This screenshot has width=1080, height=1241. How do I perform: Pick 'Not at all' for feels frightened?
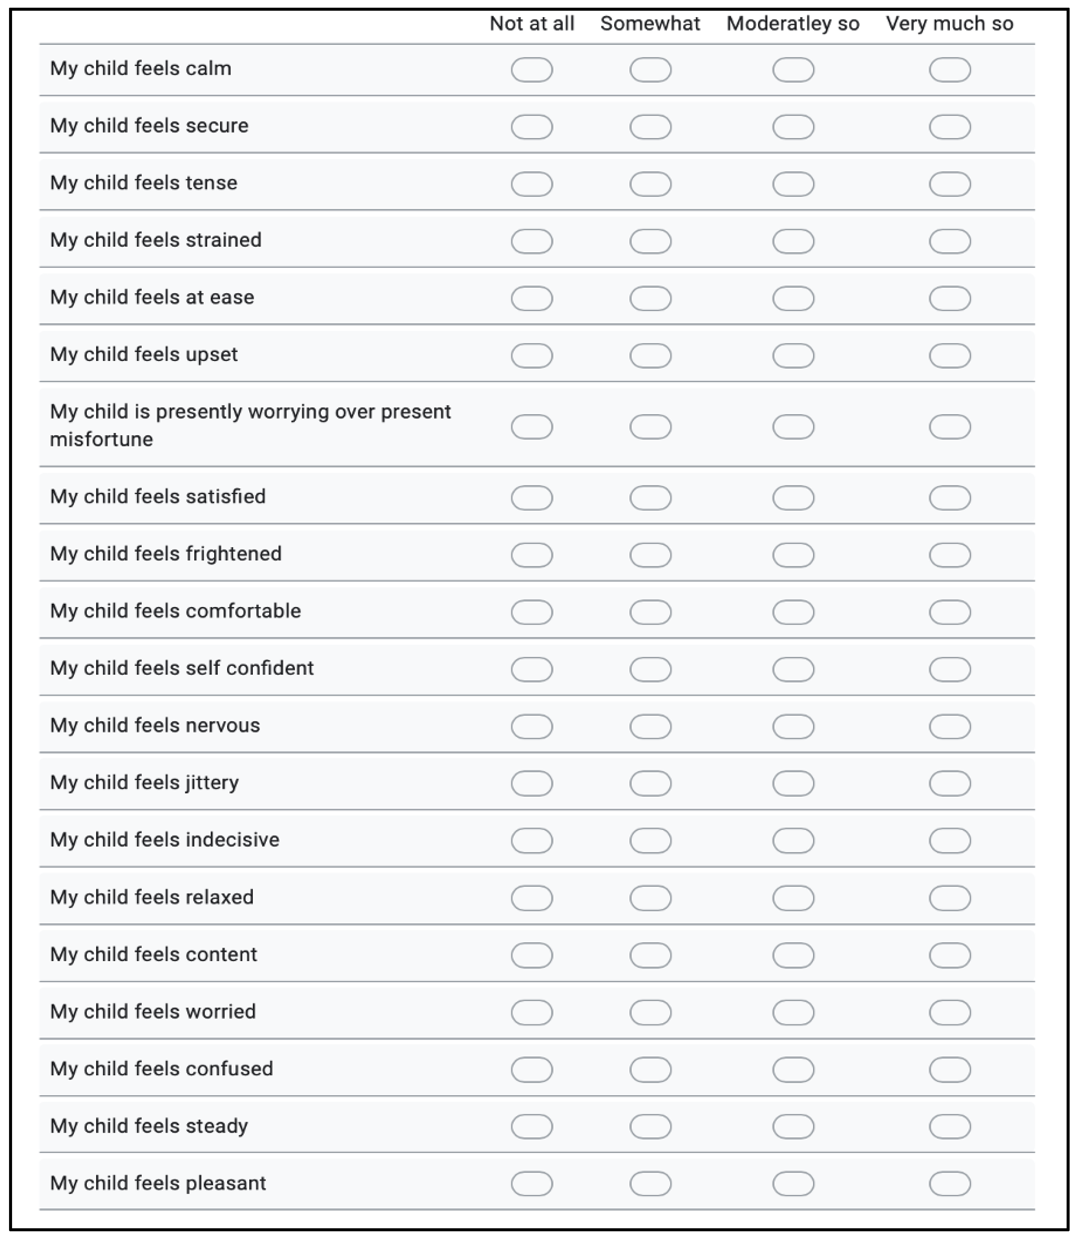click(x=532, y=555)
